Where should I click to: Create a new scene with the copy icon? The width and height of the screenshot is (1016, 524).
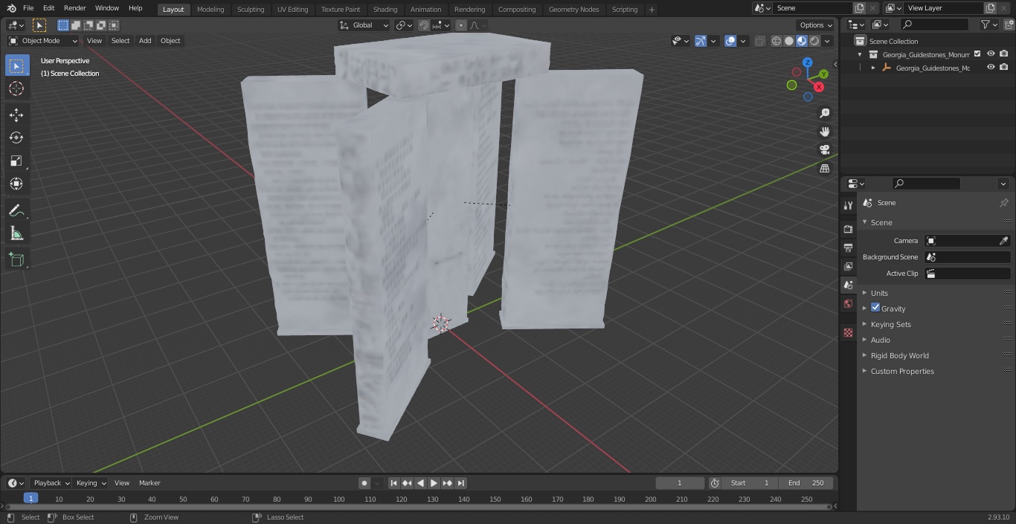860,8
